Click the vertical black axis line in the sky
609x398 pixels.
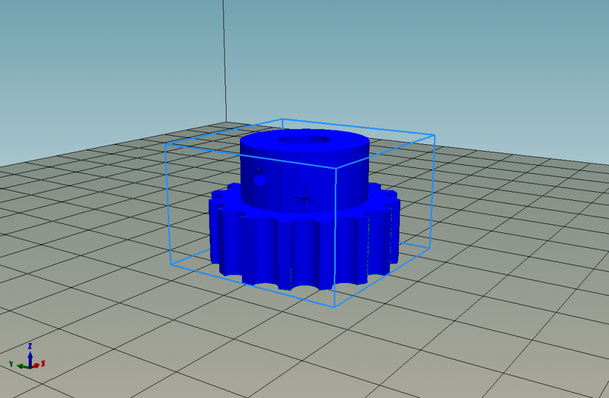[225, 61]
